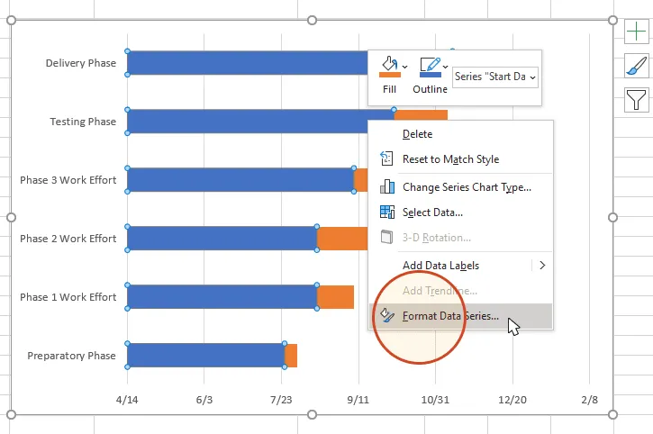Expand the Outline color dropdown arrow
This screenshot has height=434, width=653.
point(446,67)
